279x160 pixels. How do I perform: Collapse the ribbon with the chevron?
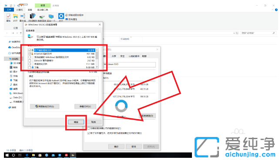pos(272,10)
